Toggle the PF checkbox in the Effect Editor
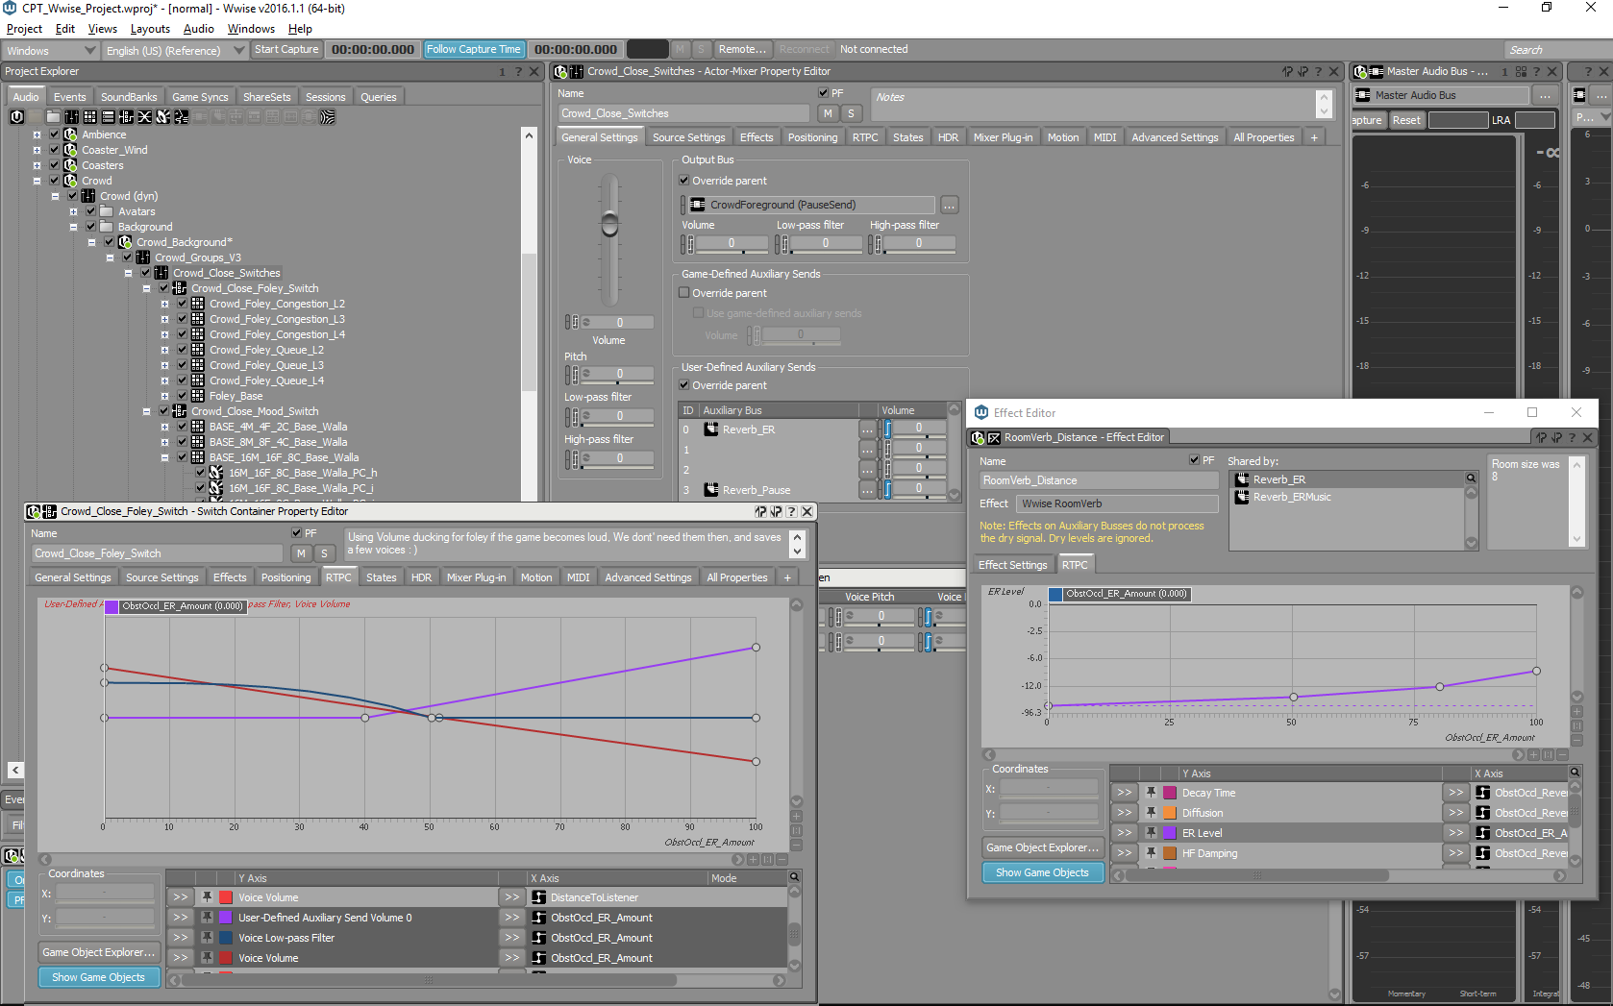Screen dimensions: 1613x1006 [x=1195, y=460]
